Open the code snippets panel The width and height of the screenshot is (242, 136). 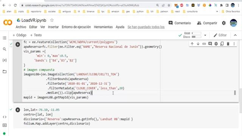[5, 117]
